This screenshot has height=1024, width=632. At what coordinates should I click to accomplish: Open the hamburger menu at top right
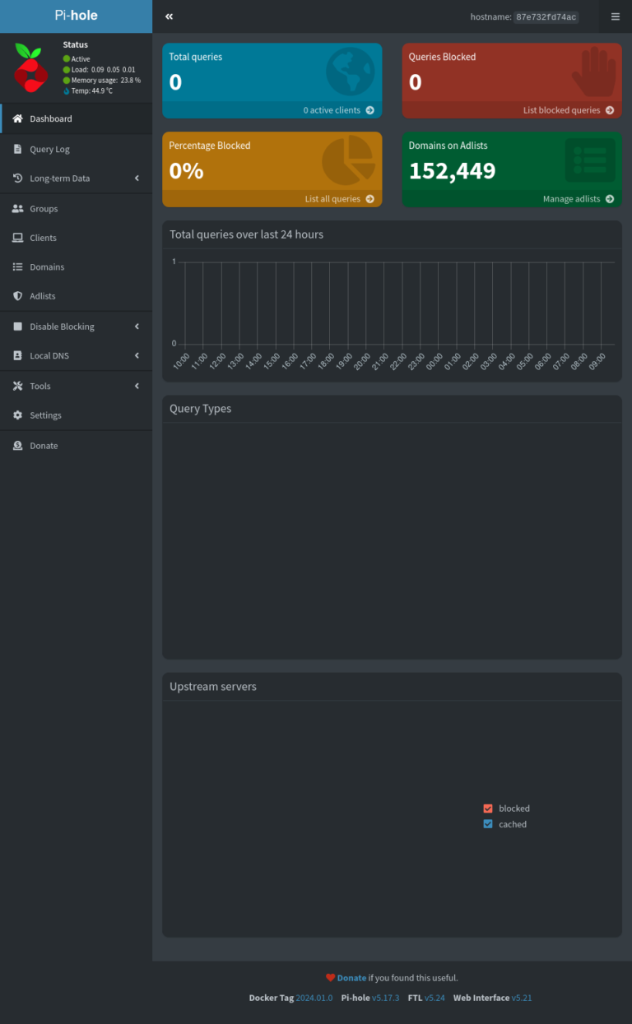[x=615, y=16]
